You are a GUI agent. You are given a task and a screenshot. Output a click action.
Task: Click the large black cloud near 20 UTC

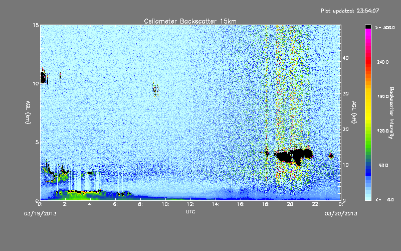point(294,155)
